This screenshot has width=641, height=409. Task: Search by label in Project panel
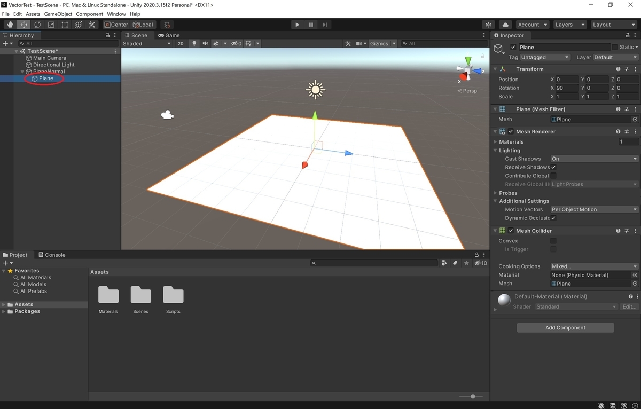pyautogui.click(x=455, y=263)
